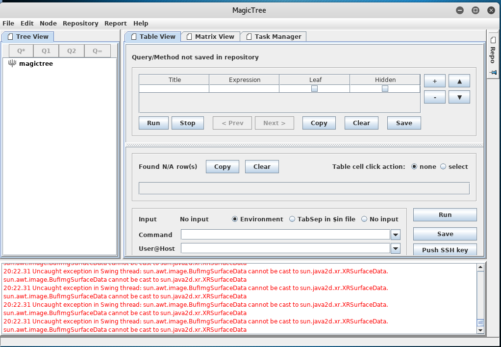The image size is (501, 347).
Task: Open the User@Host dropdown arrow
Action: 396,248
